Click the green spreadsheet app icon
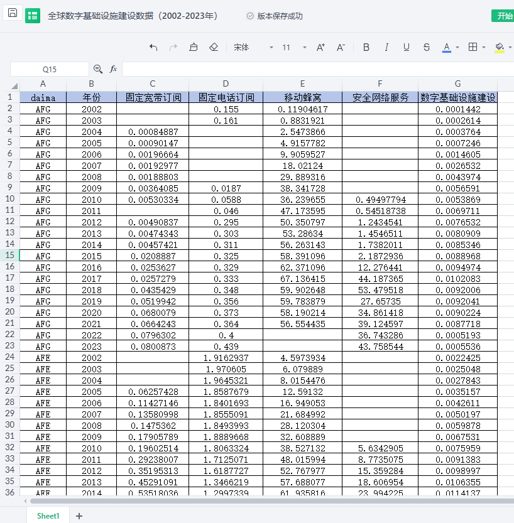This screenshot has height=523, width=514. [33, 16]
